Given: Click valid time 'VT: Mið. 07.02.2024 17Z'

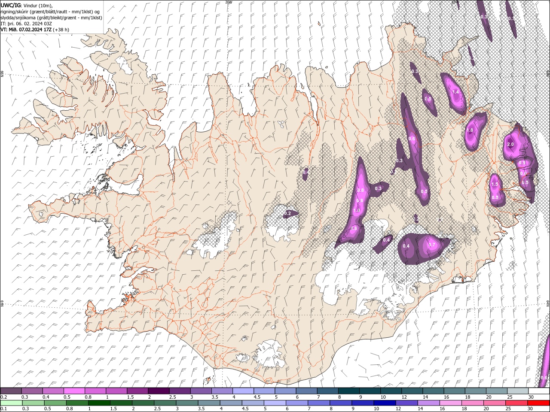Looking at the screenshot, I should point(26,30).
